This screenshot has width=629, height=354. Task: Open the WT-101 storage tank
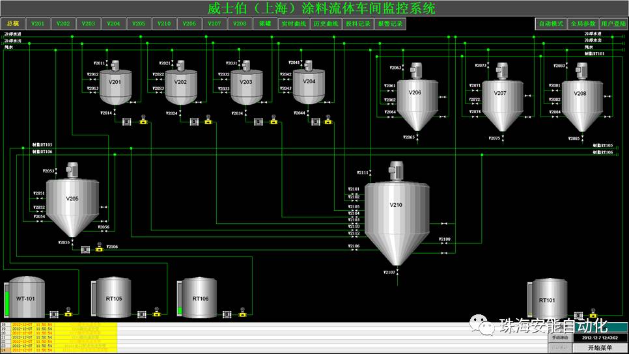pos(25,299)
